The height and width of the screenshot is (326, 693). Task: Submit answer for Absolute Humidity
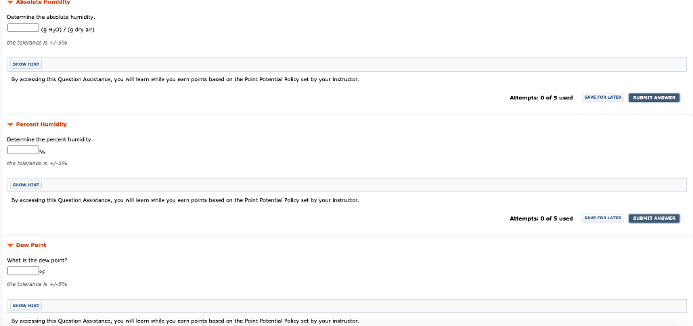pos(654,97)
